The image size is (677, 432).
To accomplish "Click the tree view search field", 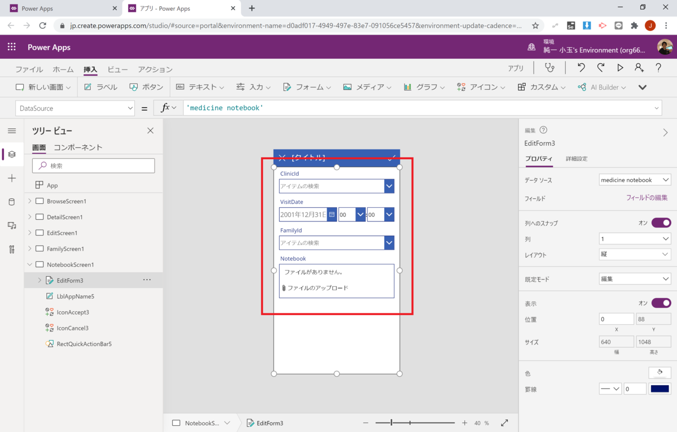I will pos(94,165).
